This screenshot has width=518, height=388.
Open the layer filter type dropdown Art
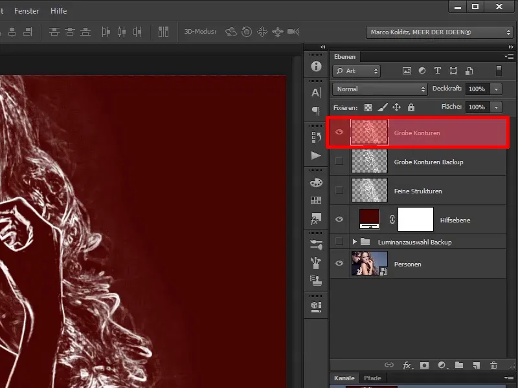pos(357,71)
